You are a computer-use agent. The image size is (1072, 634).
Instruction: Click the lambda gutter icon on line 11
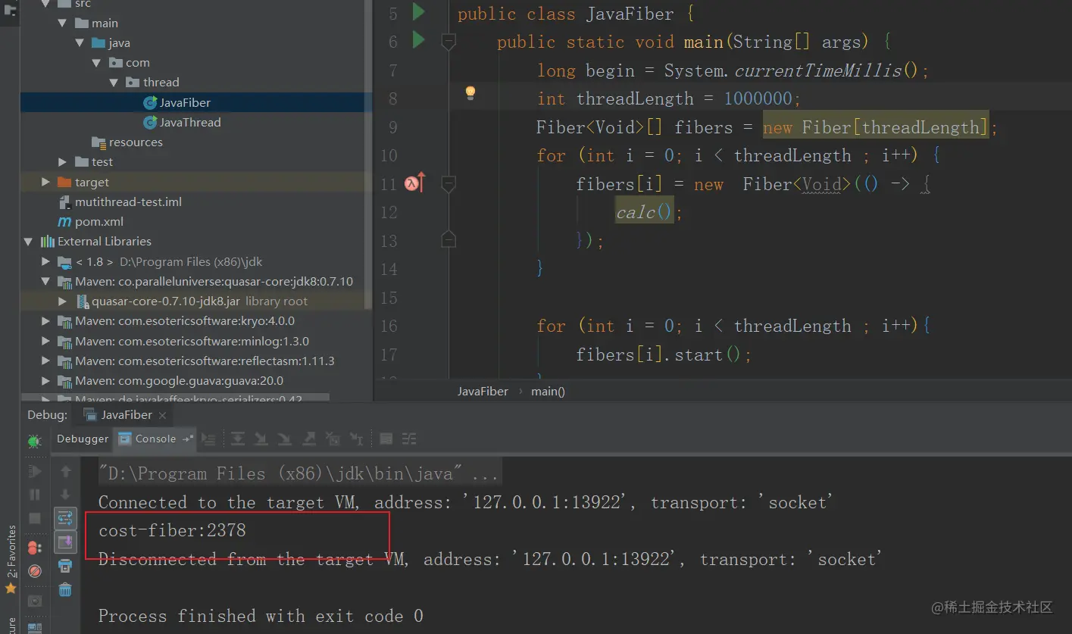coord(415,183)
